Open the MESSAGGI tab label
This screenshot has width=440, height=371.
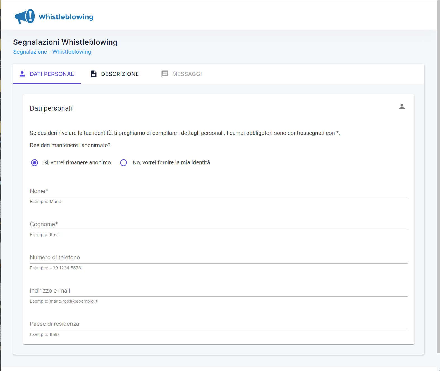(187, 74)
